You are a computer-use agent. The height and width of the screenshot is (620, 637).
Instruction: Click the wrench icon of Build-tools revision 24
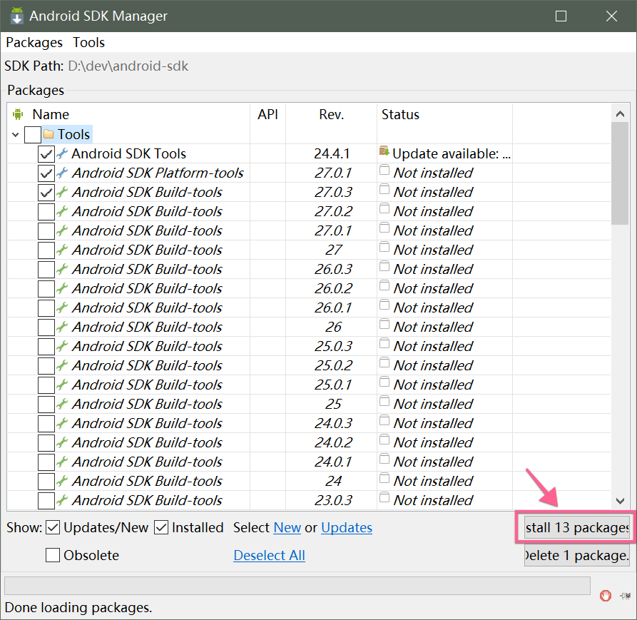point(62,481)
